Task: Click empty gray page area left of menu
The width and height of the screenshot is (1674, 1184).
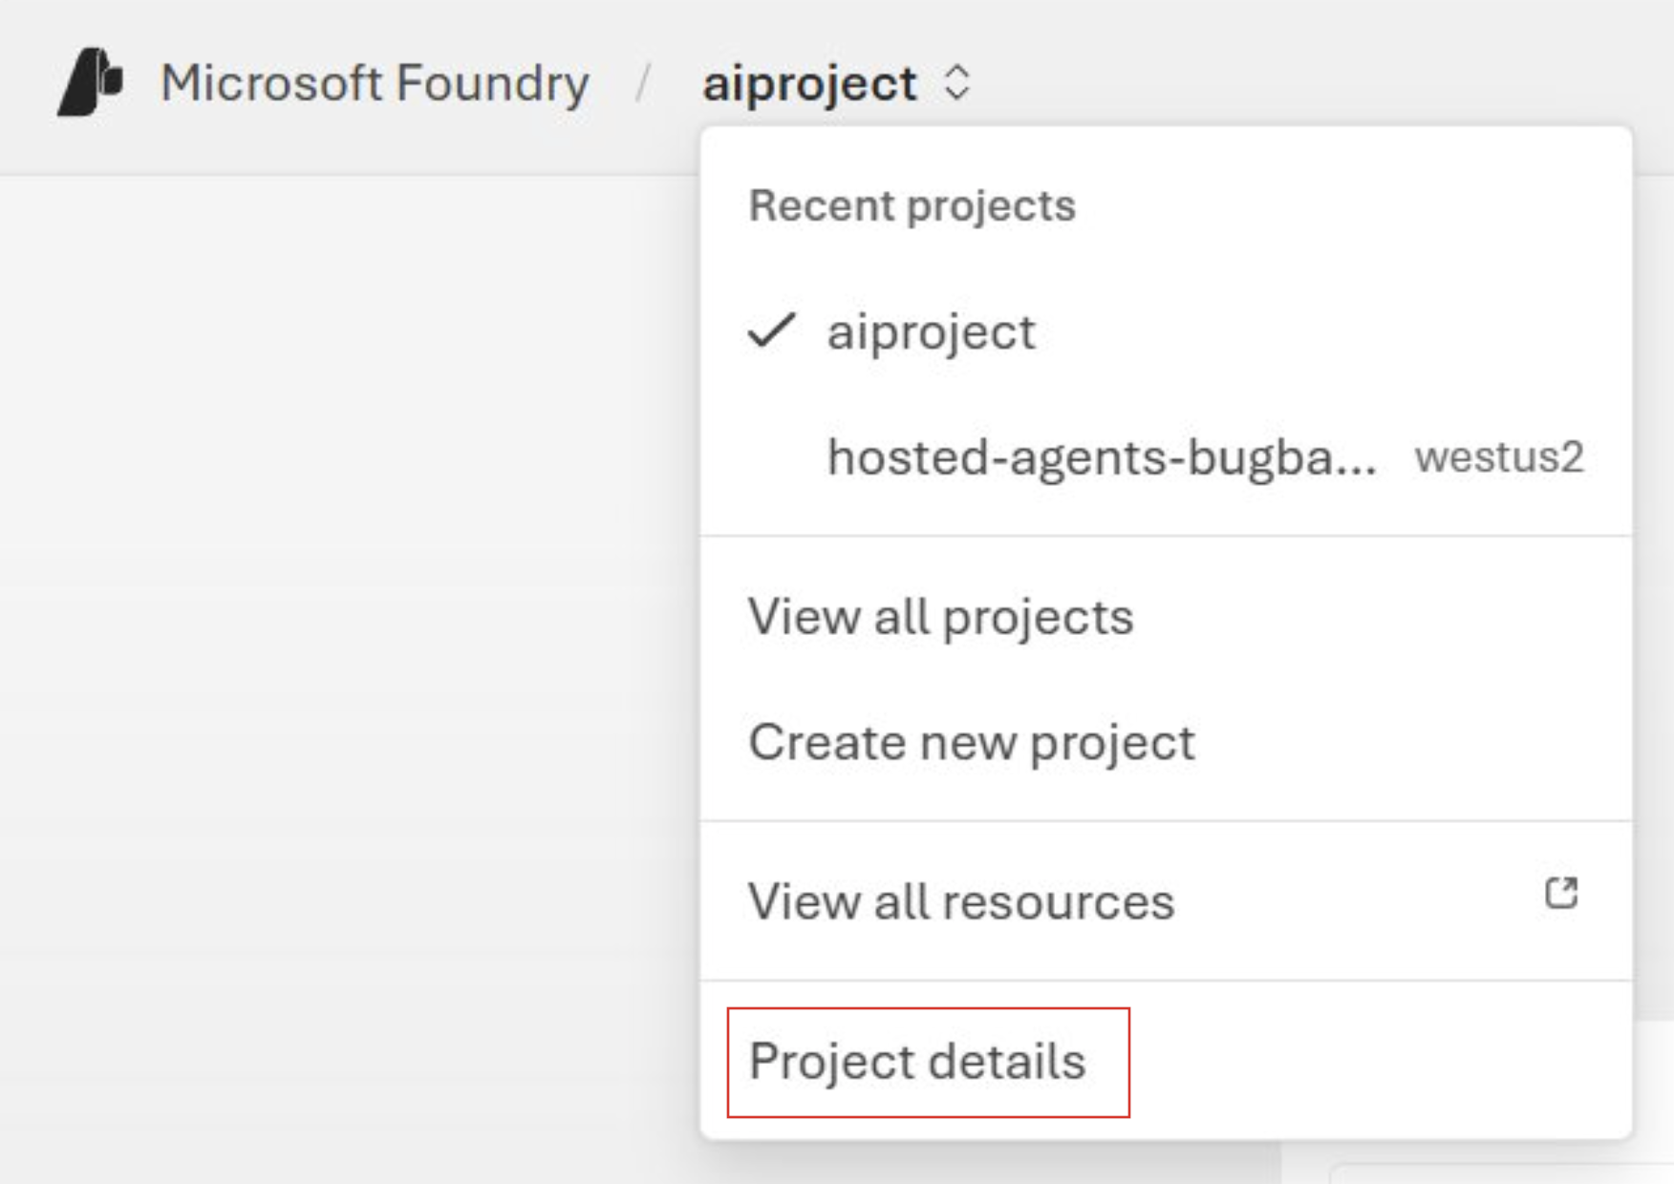Action: [344, 621]
